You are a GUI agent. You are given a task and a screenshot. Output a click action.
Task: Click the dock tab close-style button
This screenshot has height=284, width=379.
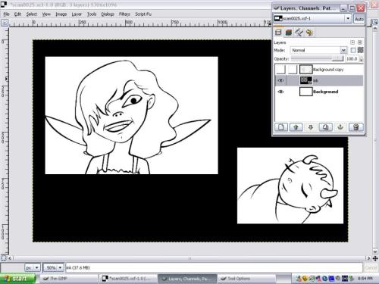coord(360,42)
